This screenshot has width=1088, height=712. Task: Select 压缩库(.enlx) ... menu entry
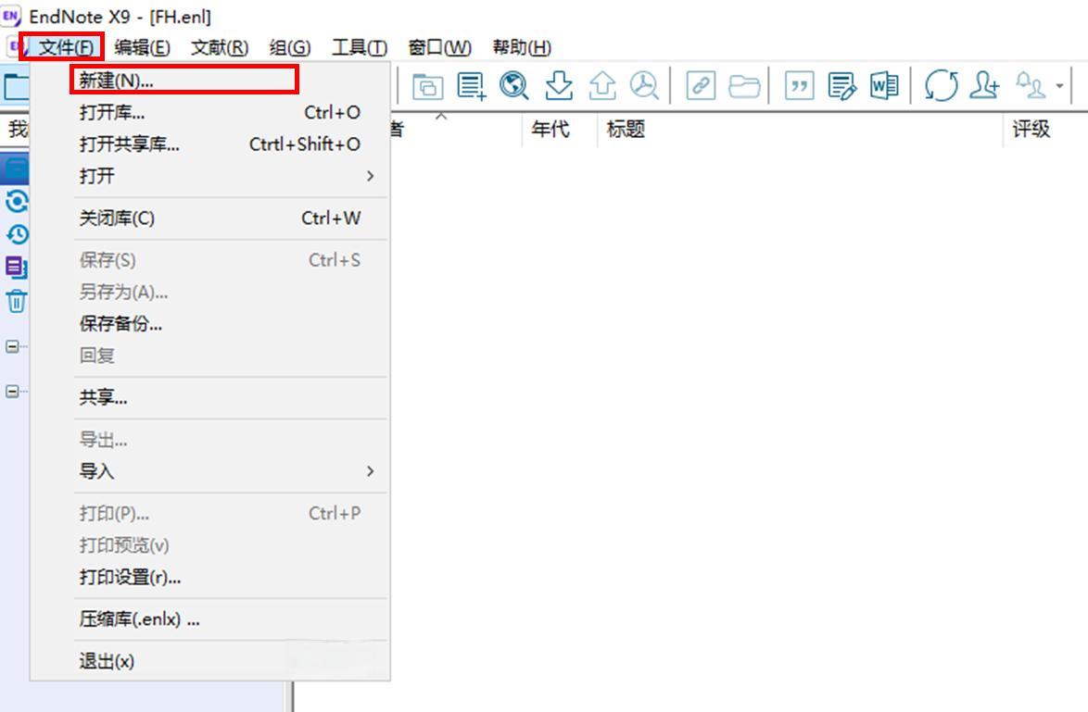pos(210,619)
